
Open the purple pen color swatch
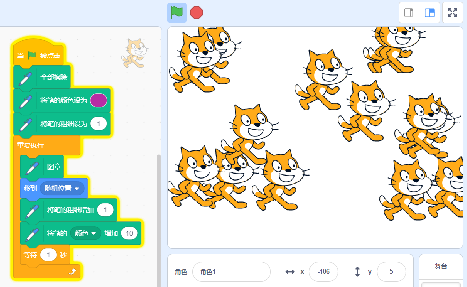tap(99, 100)
